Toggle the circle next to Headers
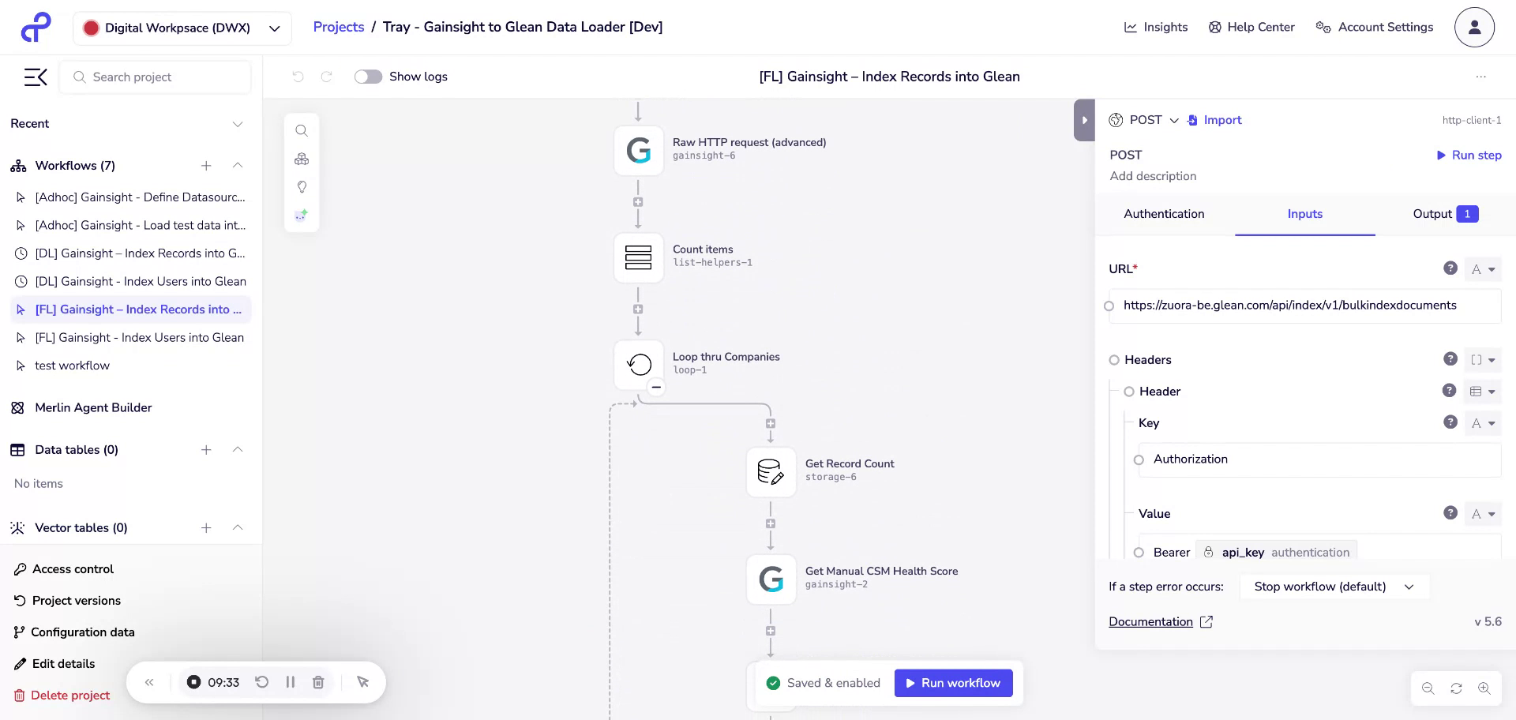This screenshot has width=1516, height=720. point(1113,360)
